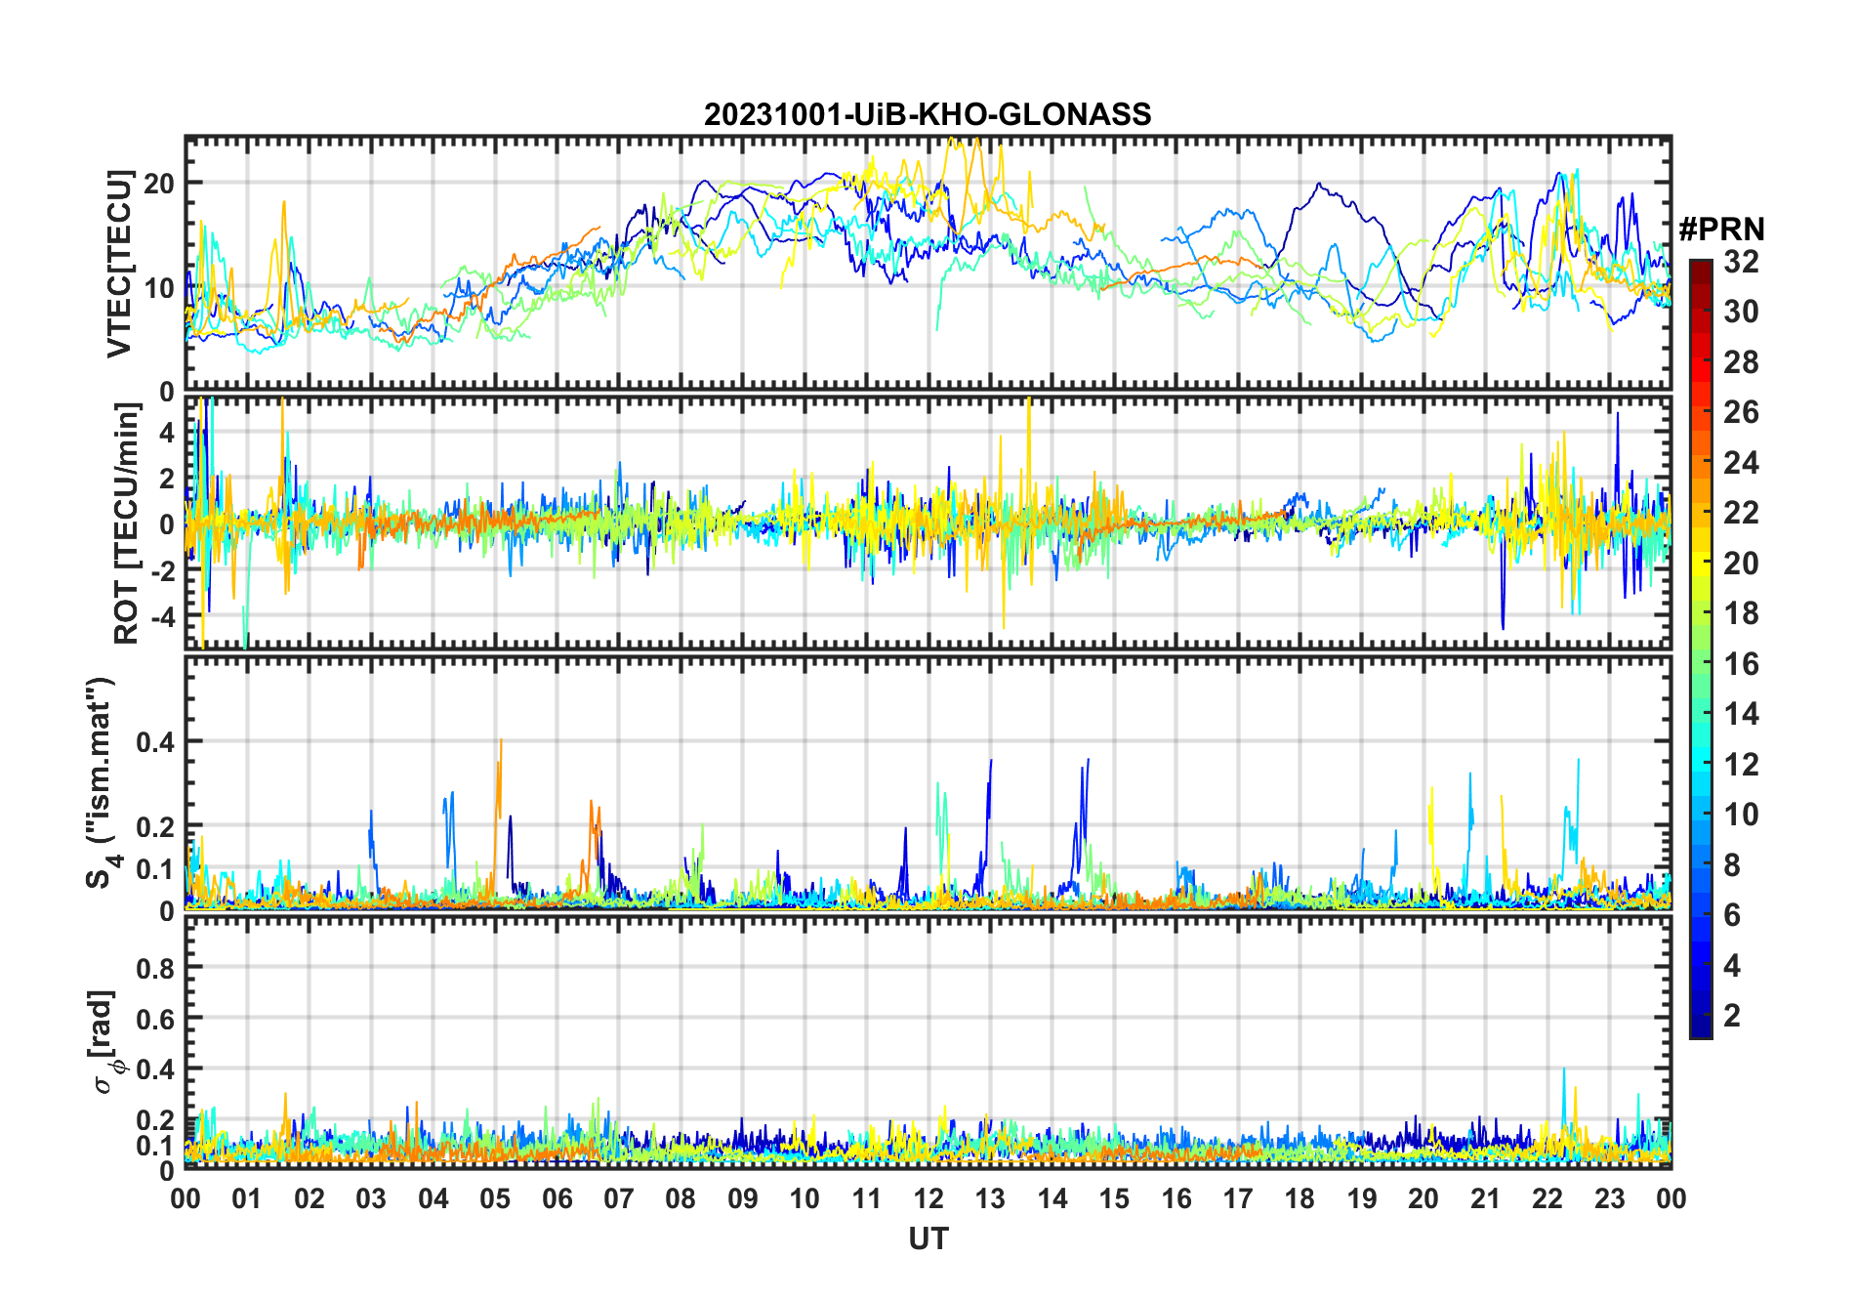
Task: Select tick label 20 on the PRN colorbar
Action: (1742, 564)
